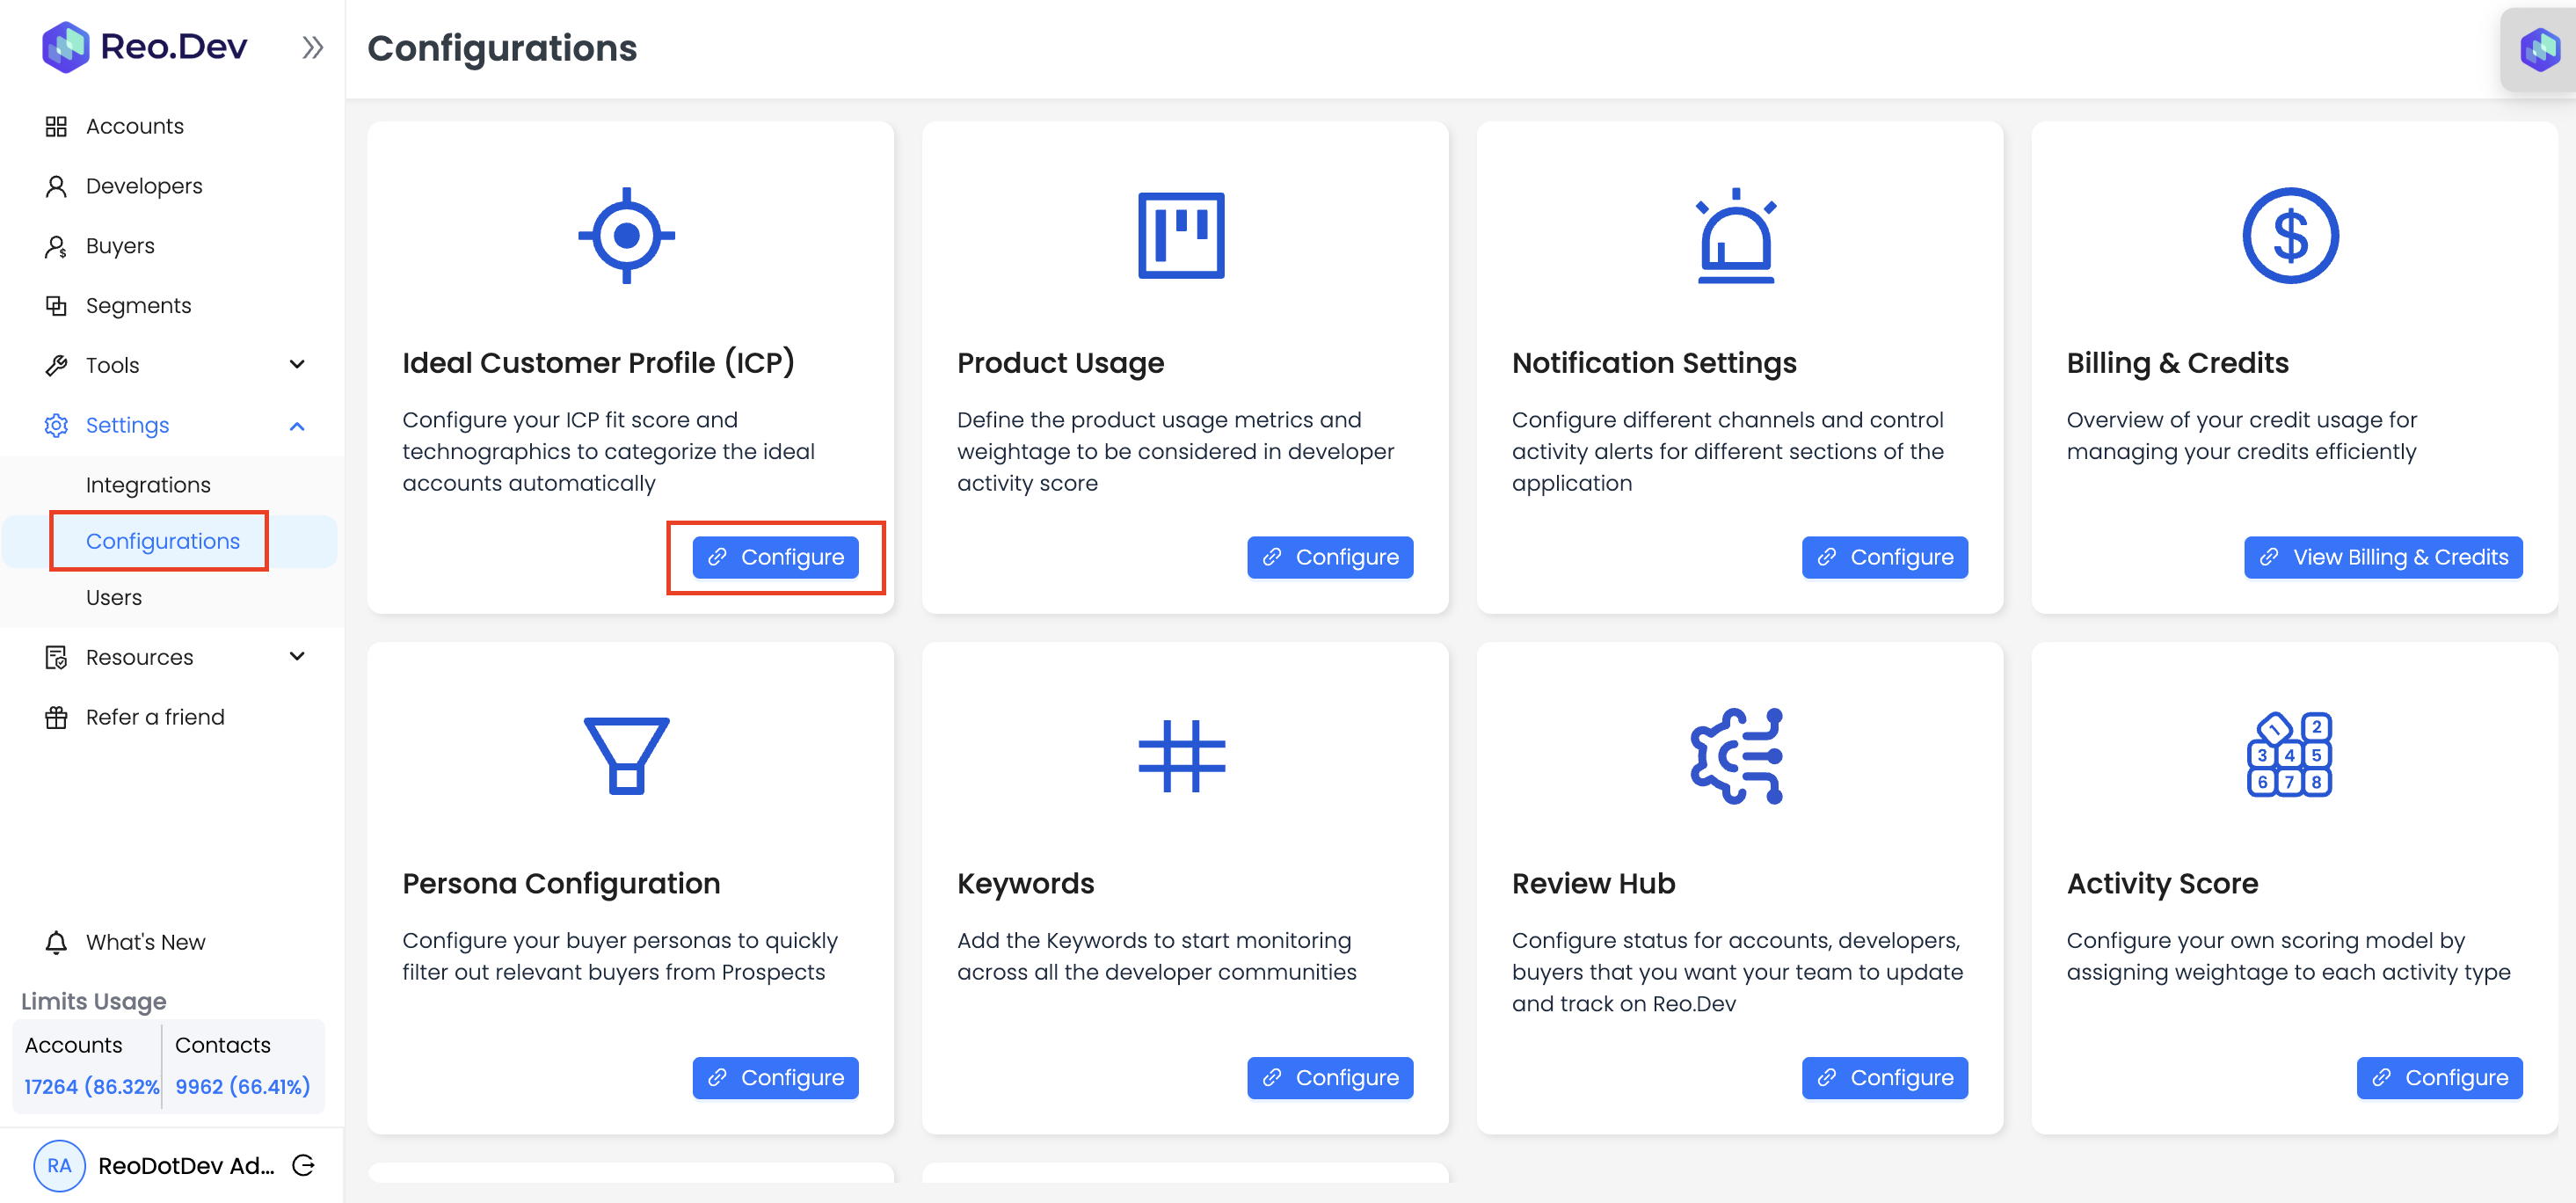Click the Product Usage board icon
Image resolution: width=2576 pixels, height=1203 pixels.
click(1181, 235)
